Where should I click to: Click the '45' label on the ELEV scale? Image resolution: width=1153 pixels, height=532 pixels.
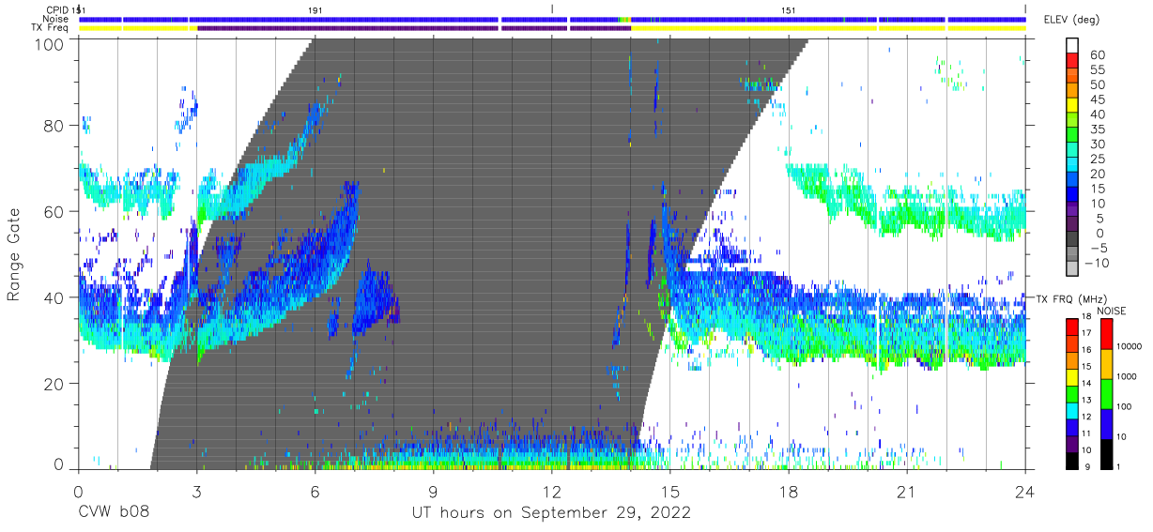pos(1096,99)
